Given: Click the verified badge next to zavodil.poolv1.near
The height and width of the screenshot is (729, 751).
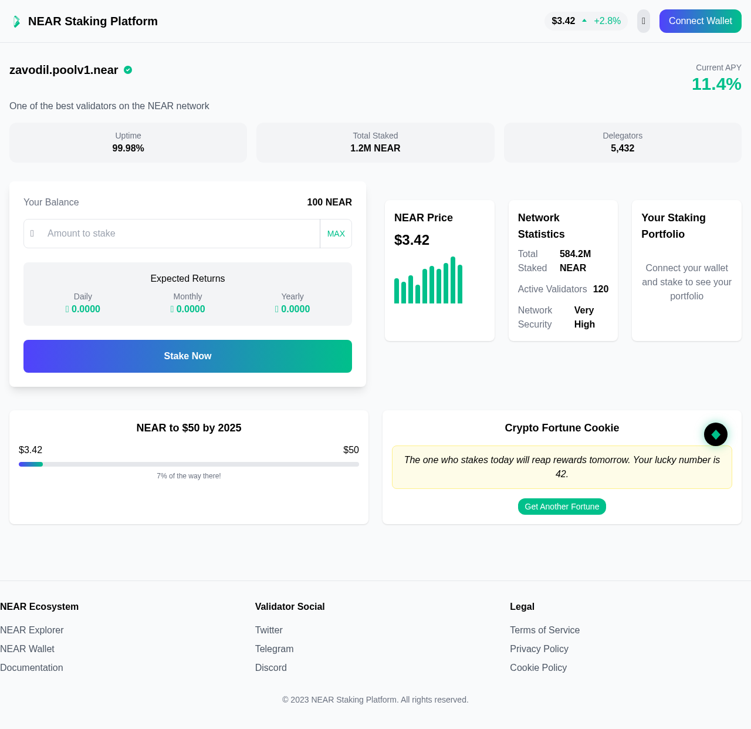Looking at the screenshot, I should click(x=128, y=70).
